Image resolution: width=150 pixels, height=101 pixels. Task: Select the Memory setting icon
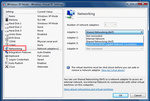pos(7,20)
